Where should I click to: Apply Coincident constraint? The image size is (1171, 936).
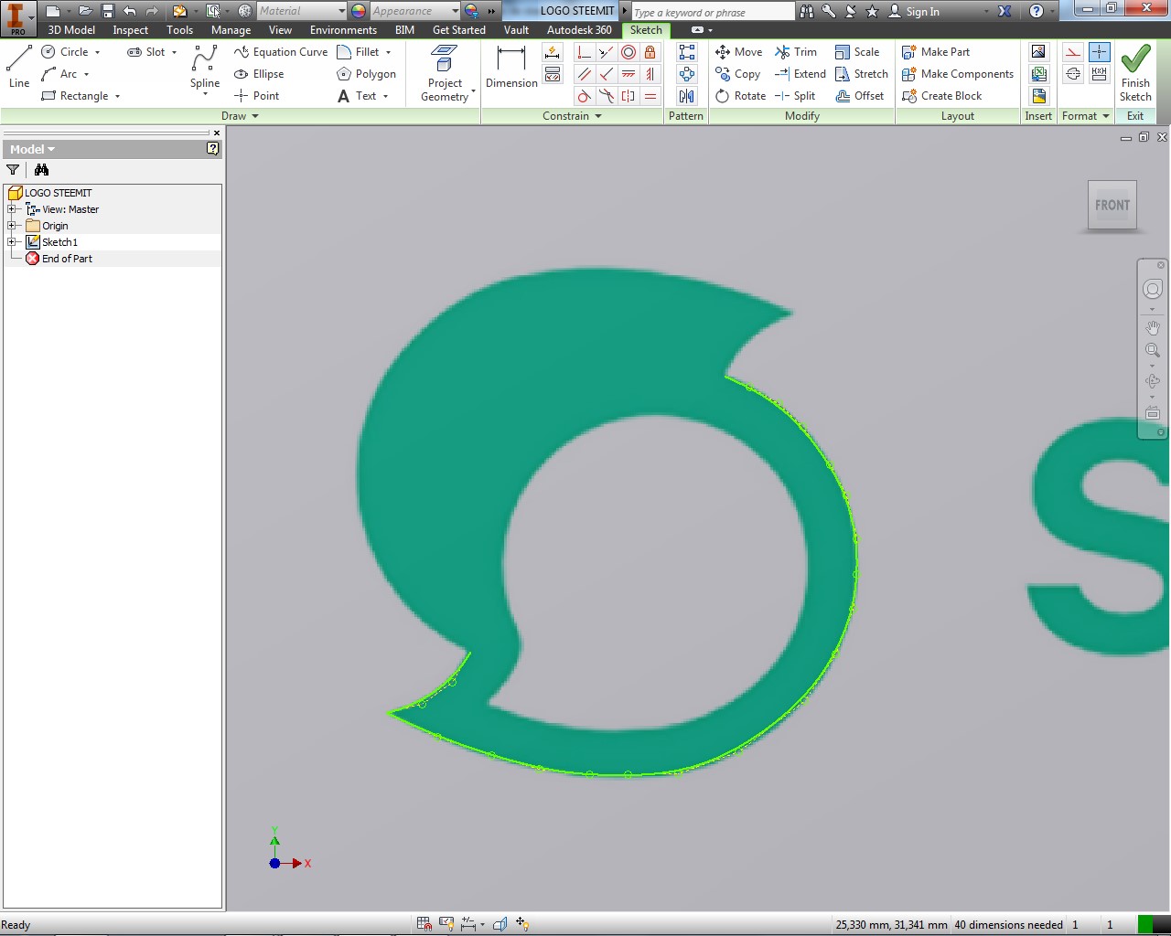[x=585, y=52]
